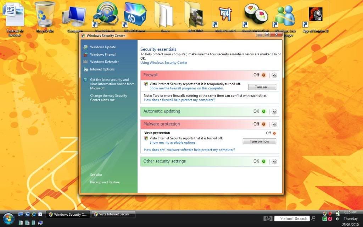The image size is (363, 227).
Task: Click the shield icon in virus protection row
Action: coord(146,138)
